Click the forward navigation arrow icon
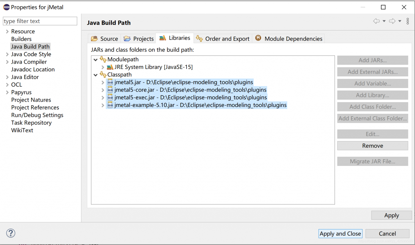The image size is (415, 245). (x=392, y=21)
